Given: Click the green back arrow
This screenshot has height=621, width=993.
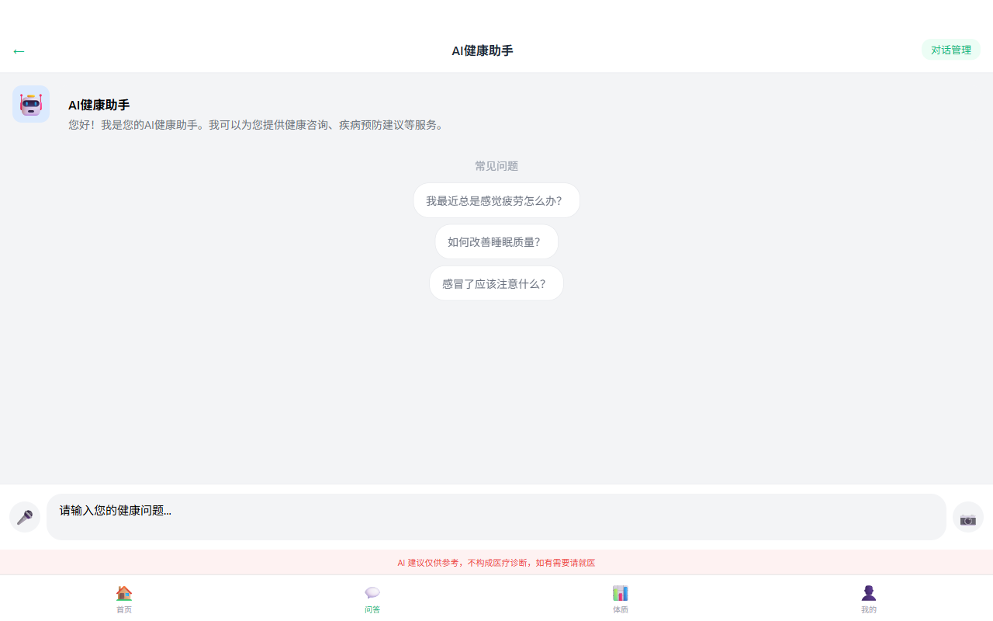Looking at the screenshot, I should pos(19,51).
